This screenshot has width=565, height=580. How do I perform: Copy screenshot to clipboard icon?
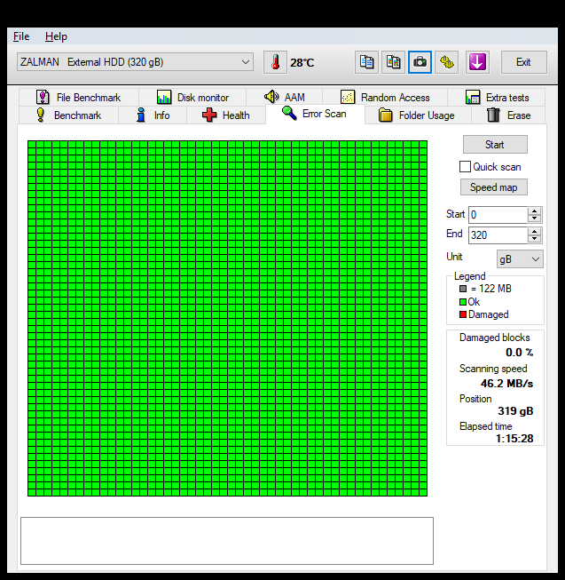coord(393,62)
